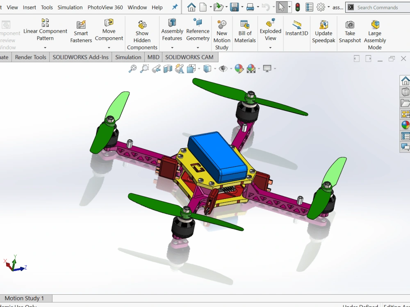The height and width of the screenshot is (307, 410).
Task: Open the PhotoView 360 menu
Action: pos(105,7)
